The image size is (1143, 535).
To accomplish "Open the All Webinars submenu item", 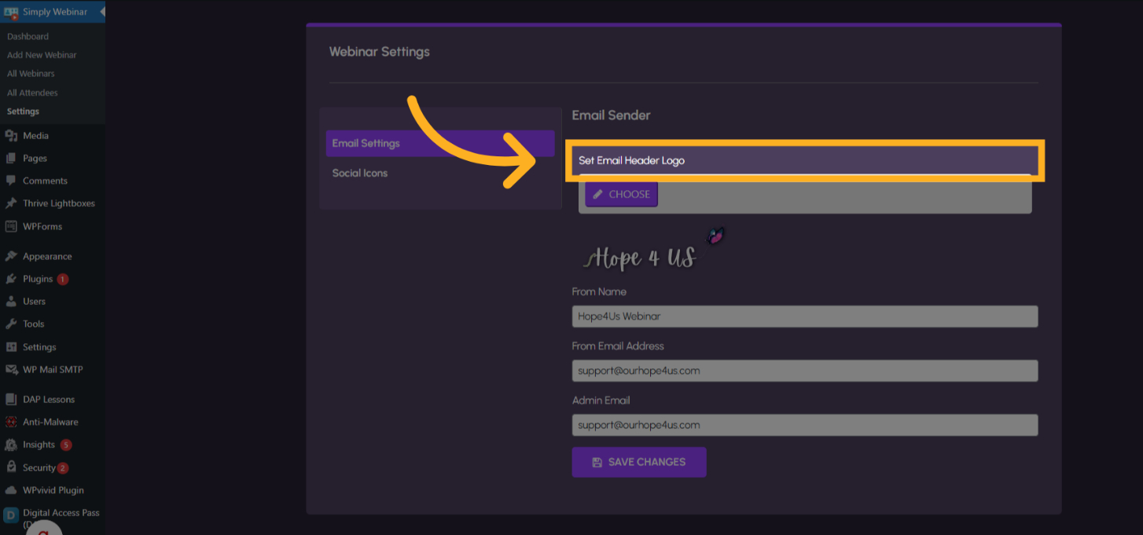I will pos(31,74).
